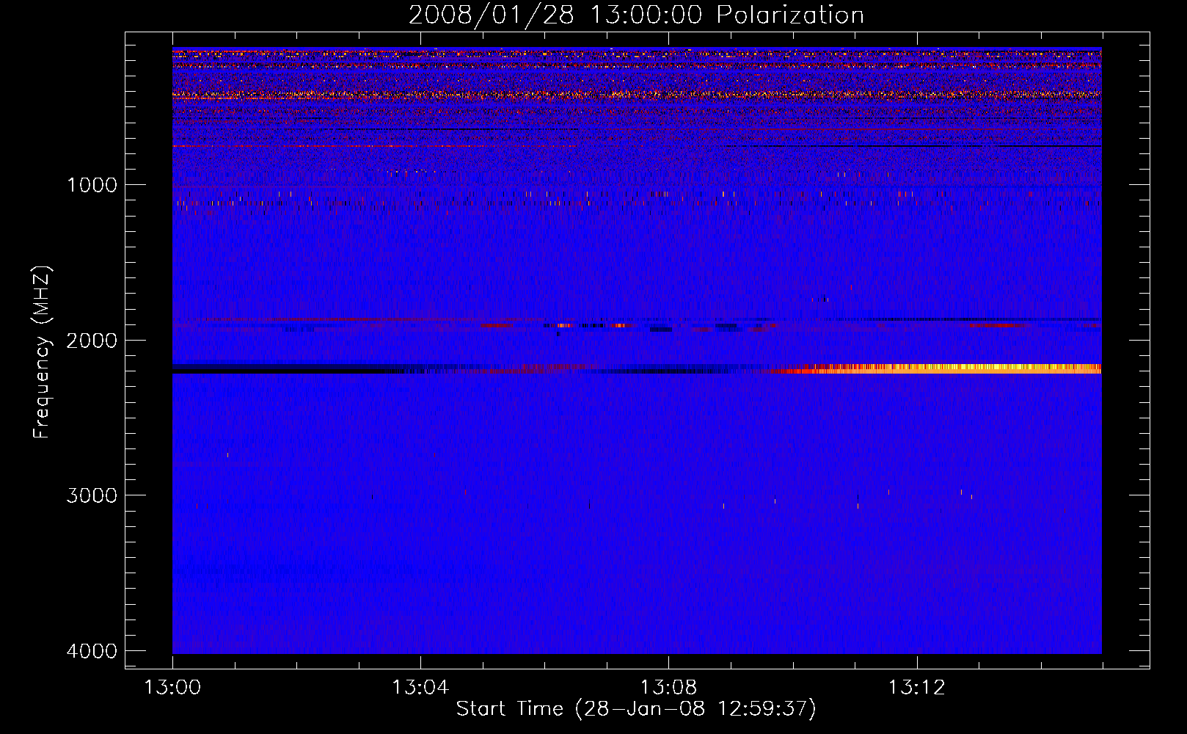The height and width of the screenshot is (734, 1187).
Task: Click the 'Frequency (MHZ)' y-axis label
Action: tap(43, 352)
